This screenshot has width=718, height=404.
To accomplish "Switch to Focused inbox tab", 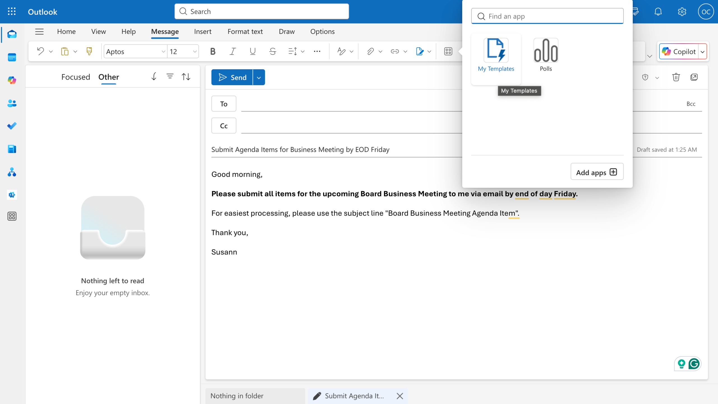I will click(75, 77).
